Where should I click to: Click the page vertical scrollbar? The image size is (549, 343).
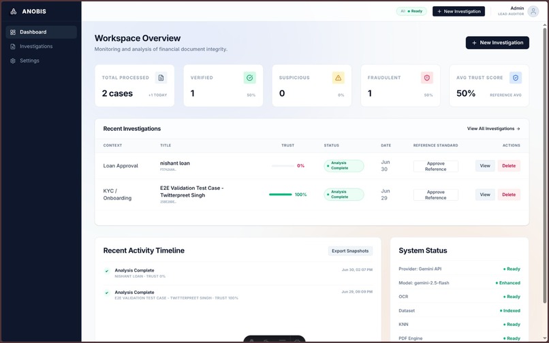(x=544, y=165)
